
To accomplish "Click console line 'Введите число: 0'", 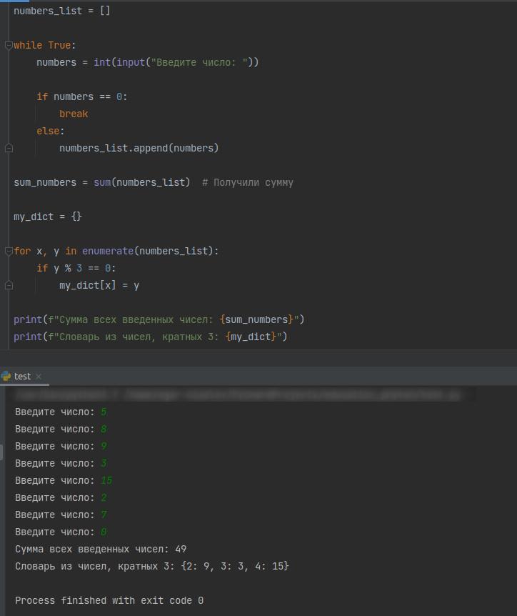I will pos(61,532).
